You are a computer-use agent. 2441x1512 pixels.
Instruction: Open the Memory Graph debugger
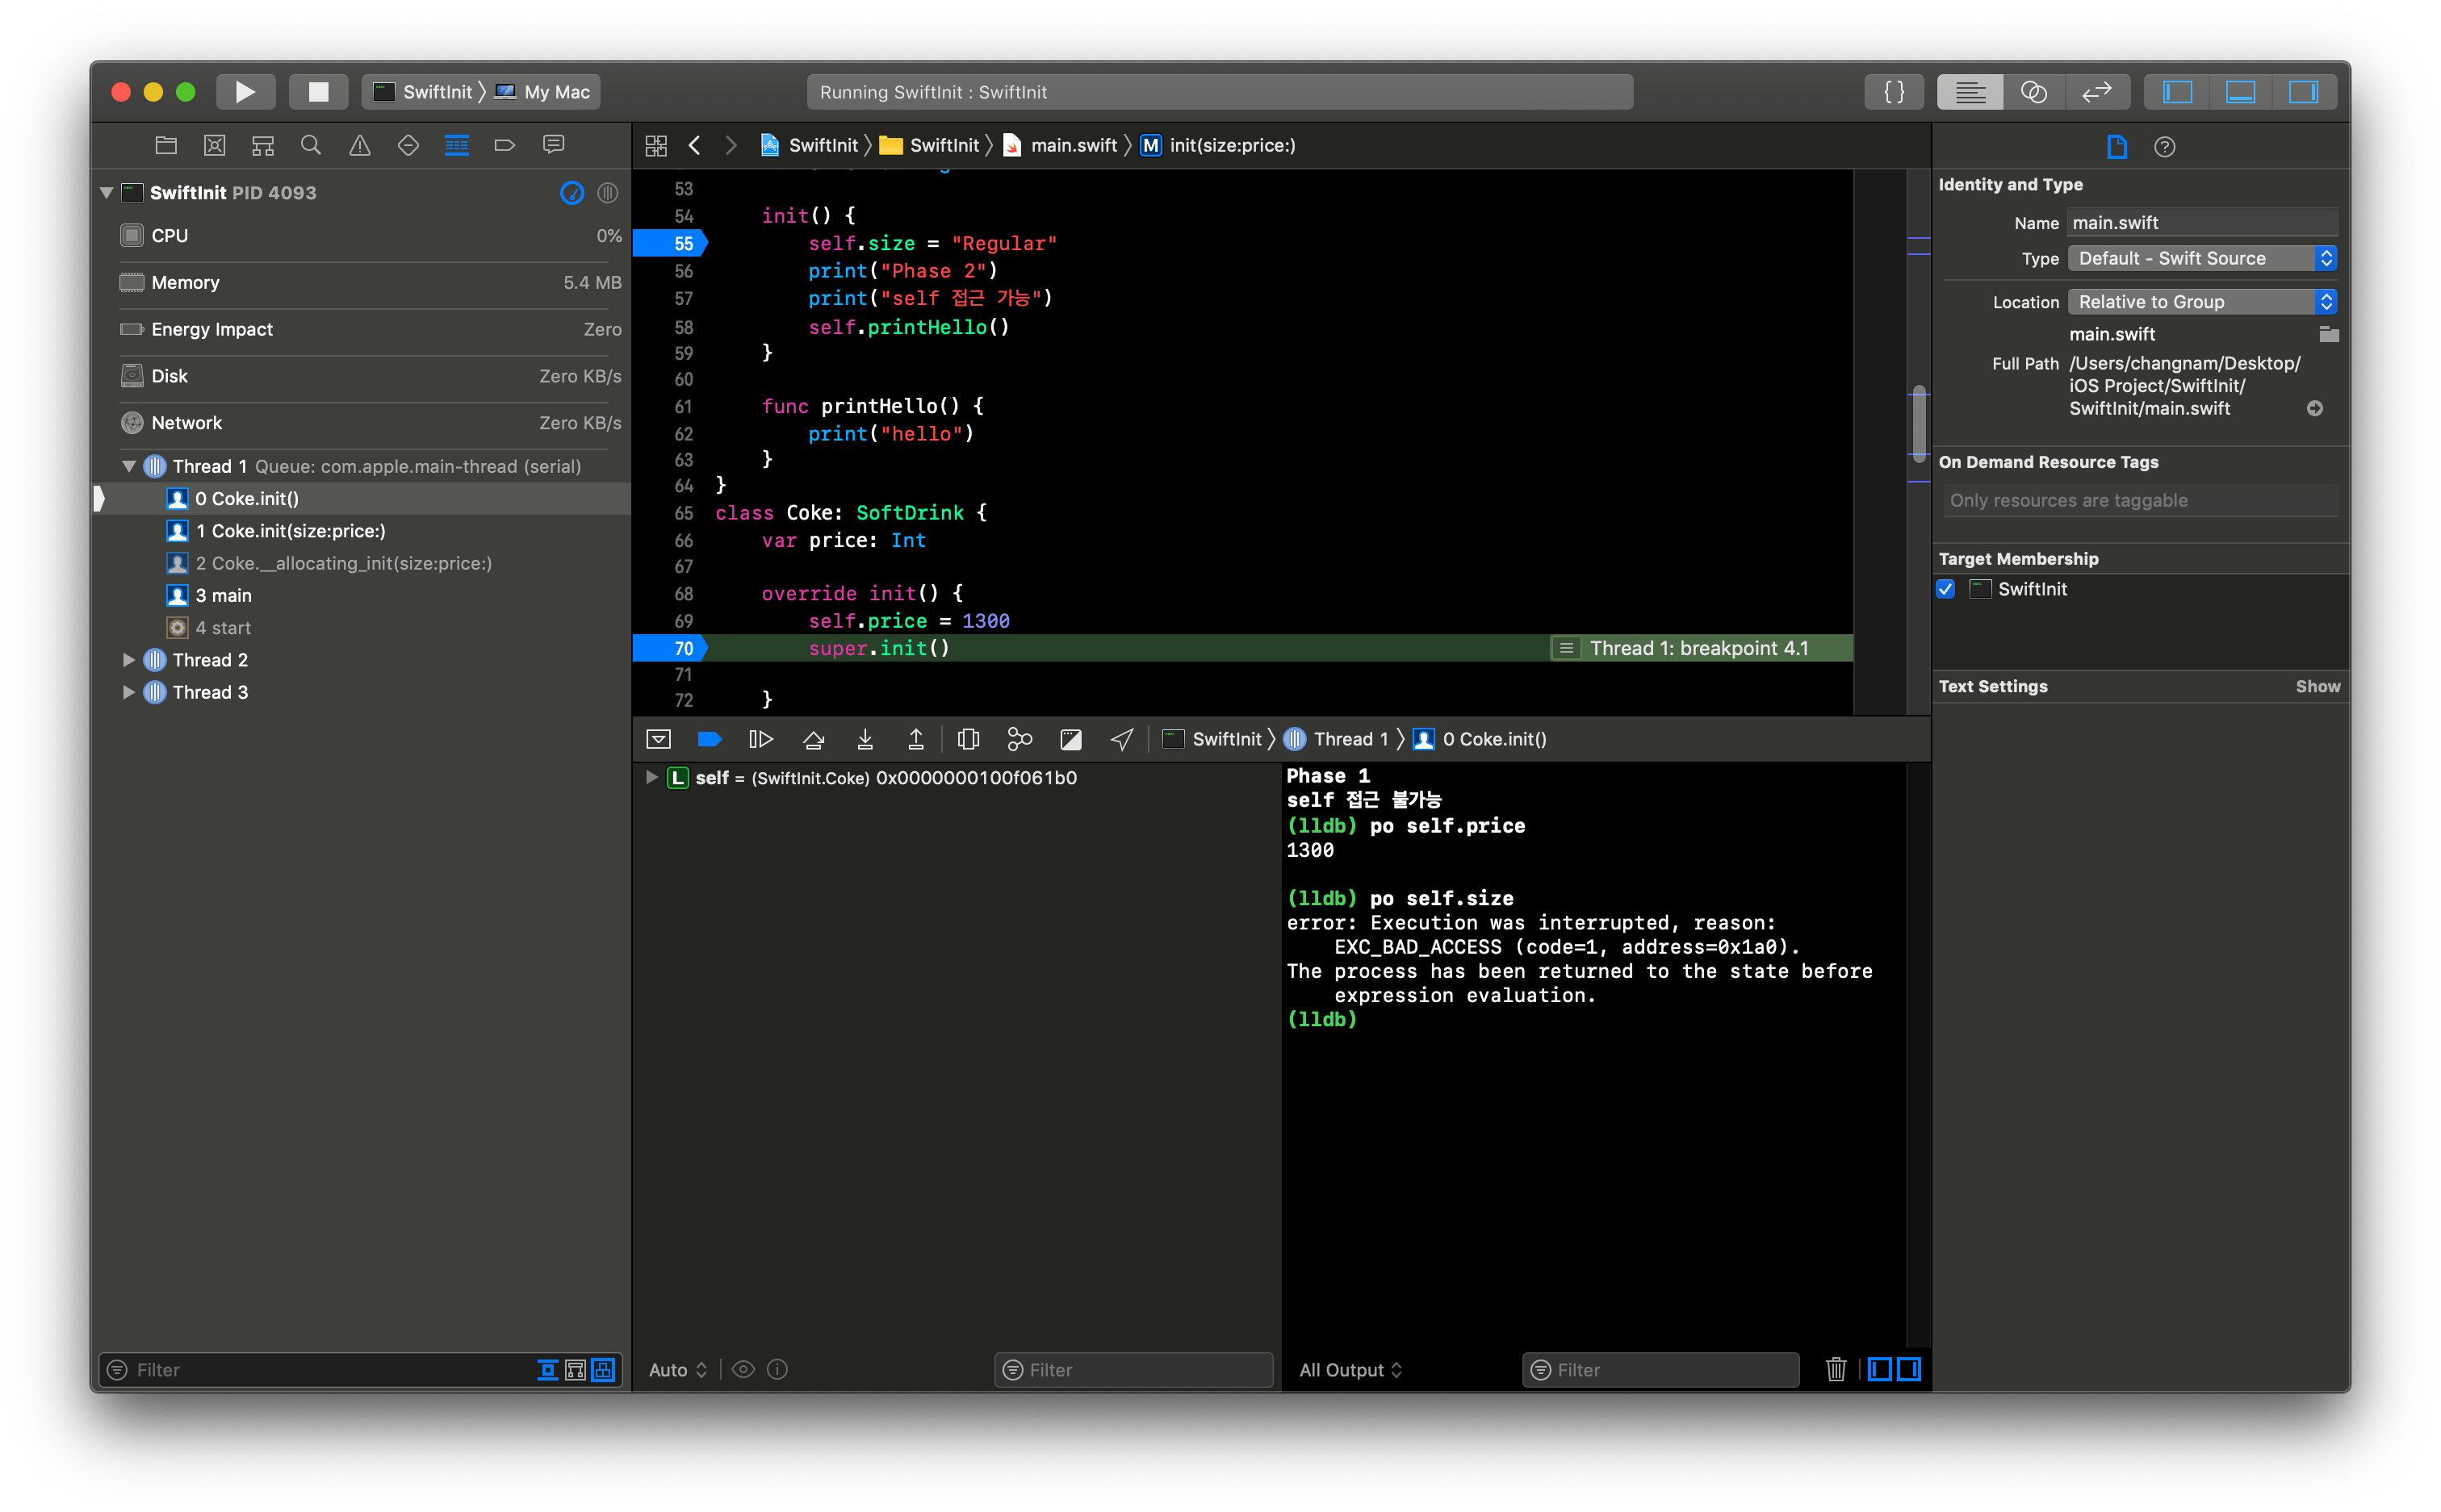[x=1020, y=738]
